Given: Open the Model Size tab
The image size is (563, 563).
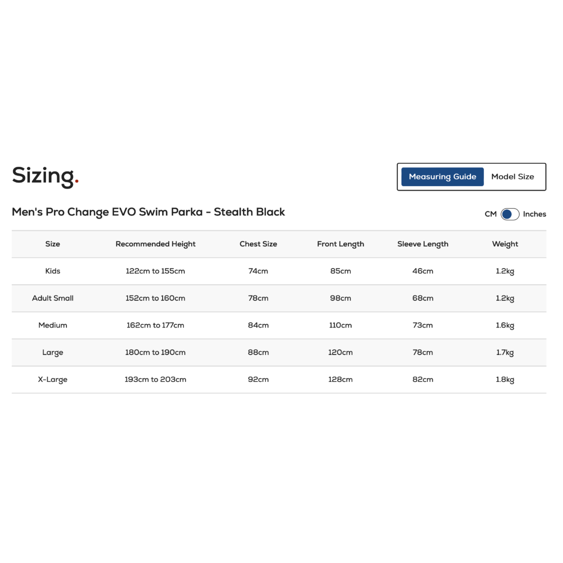Looking at the screenshot, I should (x=512, y=177).
